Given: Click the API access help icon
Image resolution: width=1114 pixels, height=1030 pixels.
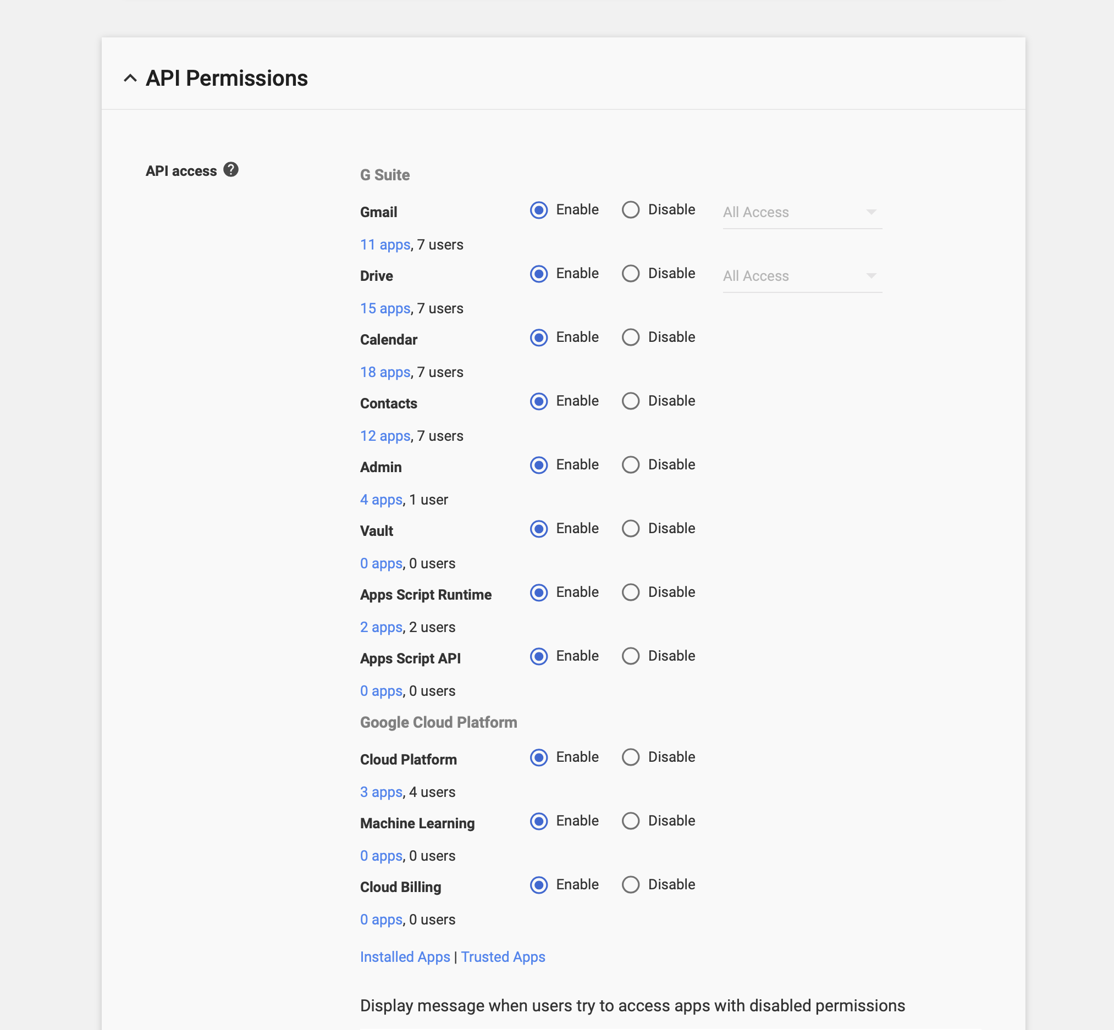Looking at the screenshot, I should (x=231, y=169).
